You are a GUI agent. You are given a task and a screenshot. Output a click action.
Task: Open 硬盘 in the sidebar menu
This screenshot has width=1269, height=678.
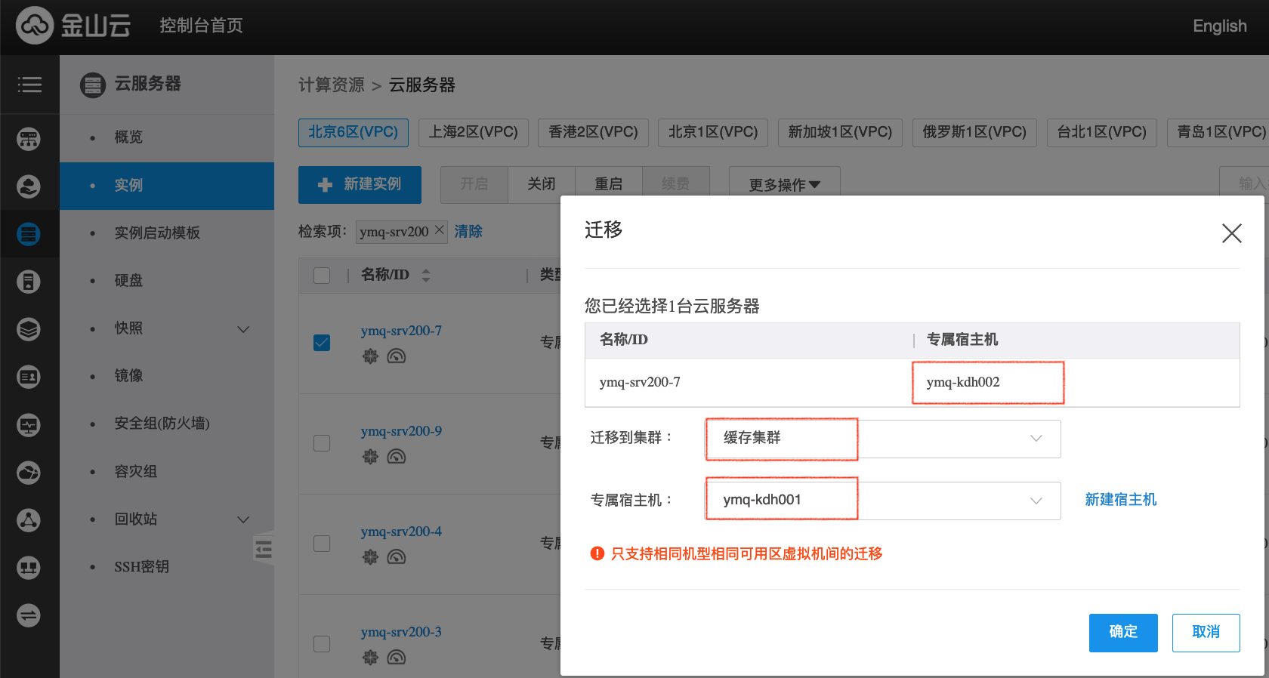pyautogui.click(x=128, y=280)
